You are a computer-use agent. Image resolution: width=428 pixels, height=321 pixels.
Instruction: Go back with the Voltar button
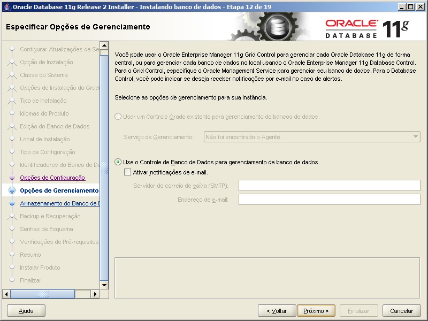(x=277, y=311)
